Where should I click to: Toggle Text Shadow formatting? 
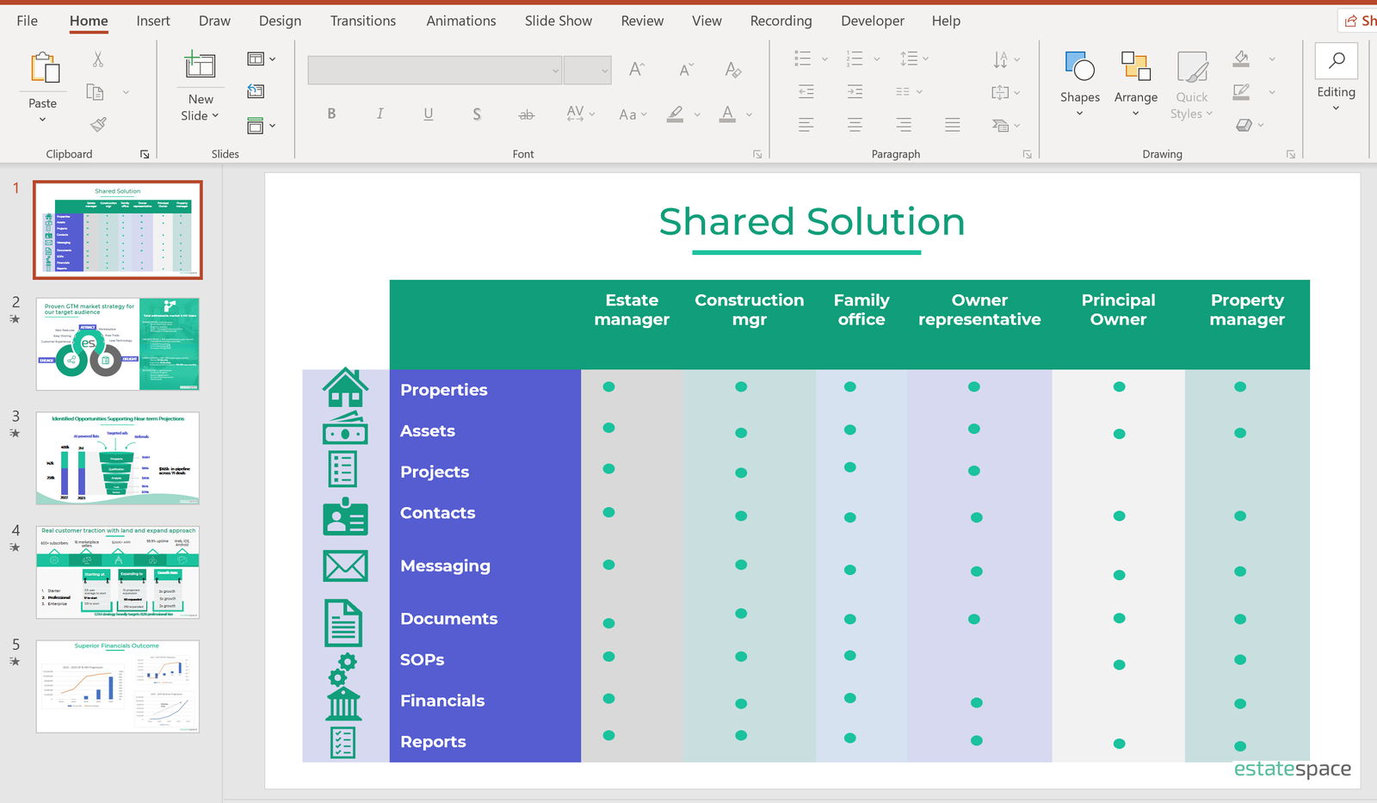pos(477,114)
